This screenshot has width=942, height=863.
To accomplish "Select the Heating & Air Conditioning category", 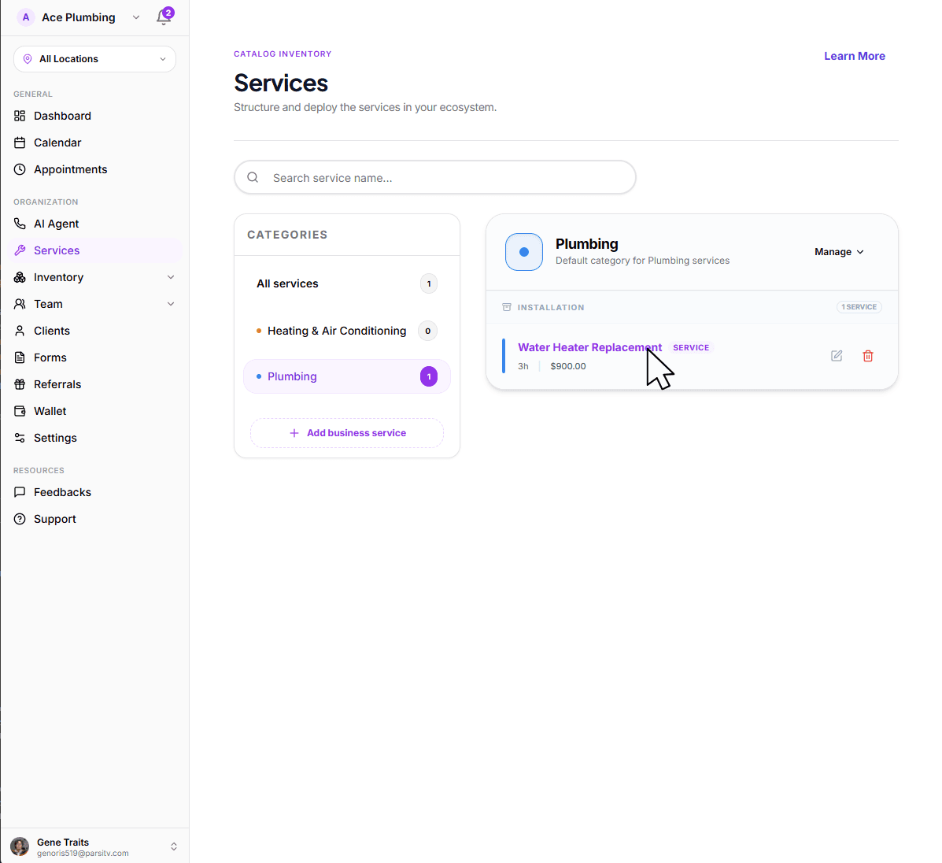I will [x=337, y=331].
